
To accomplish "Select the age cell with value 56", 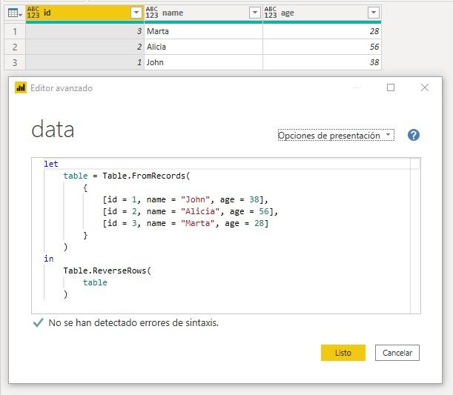I will tap(322, 47).
